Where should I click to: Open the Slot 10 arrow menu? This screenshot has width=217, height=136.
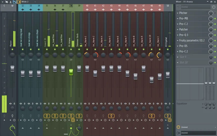(x=178, y=63)
